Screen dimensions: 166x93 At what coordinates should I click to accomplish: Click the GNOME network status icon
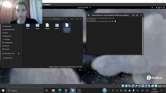point(159,7)
